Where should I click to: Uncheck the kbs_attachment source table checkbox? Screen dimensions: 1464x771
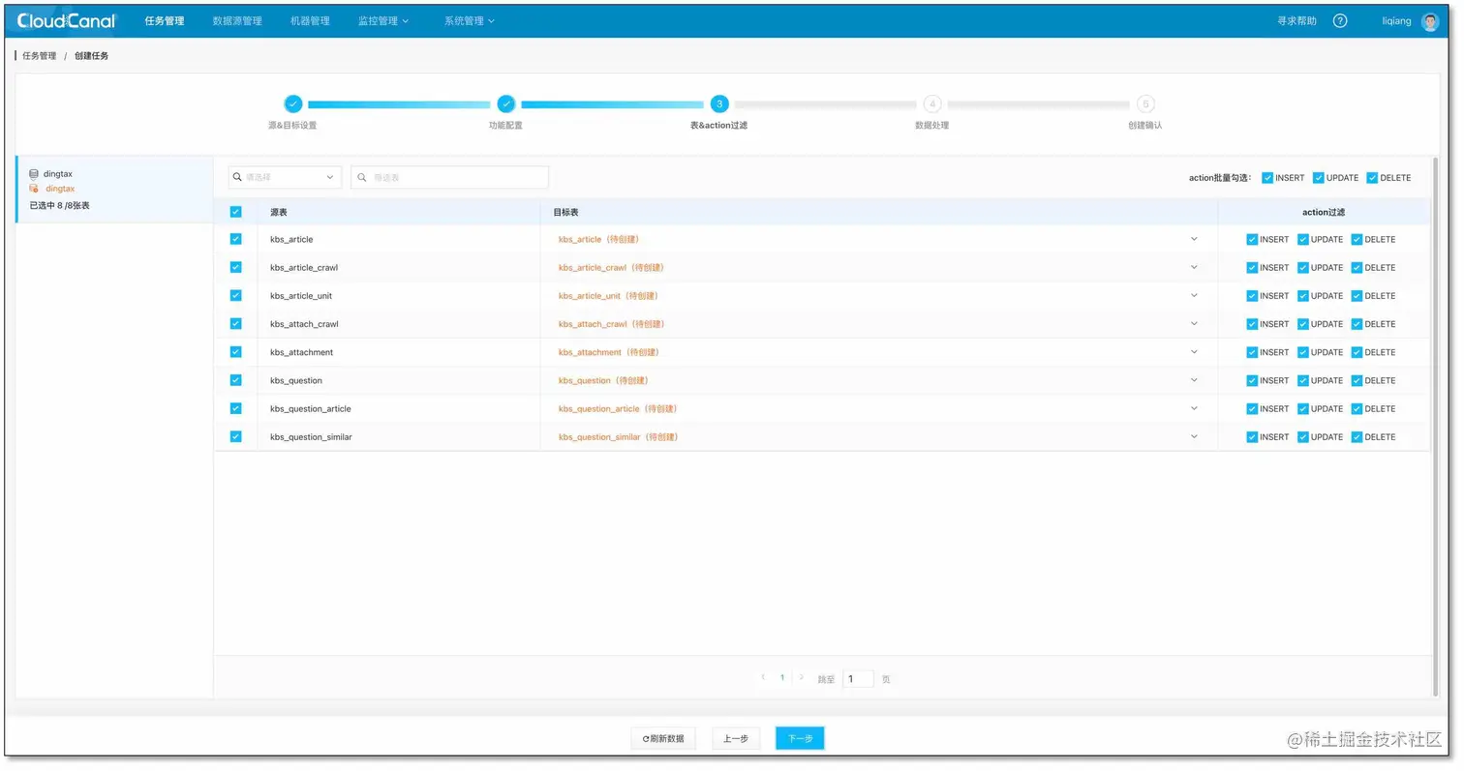click(235, 352)
